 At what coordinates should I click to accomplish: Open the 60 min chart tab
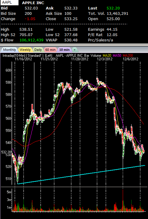coord(50,50)
